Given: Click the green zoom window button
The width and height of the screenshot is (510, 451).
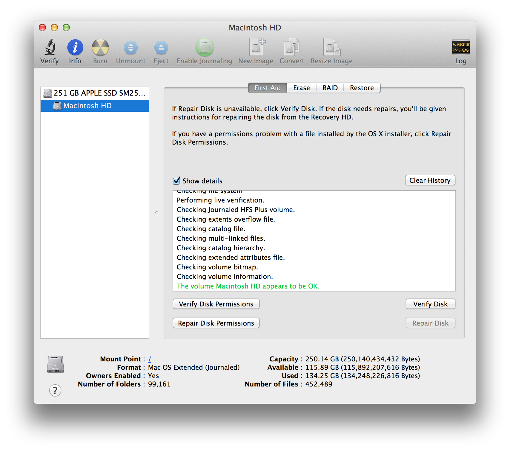Looking at the screenshot, I should pyautogui.click(x=66, y=27).
